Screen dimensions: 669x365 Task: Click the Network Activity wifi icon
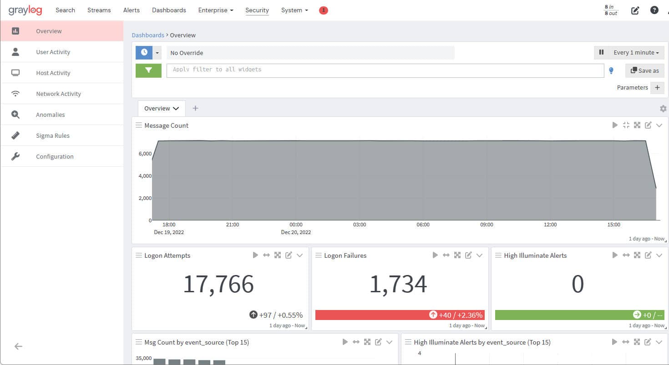(x=15, y=94)
